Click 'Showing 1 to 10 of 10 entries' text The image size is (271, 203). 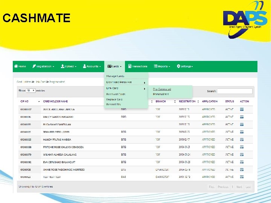point(36,186)
